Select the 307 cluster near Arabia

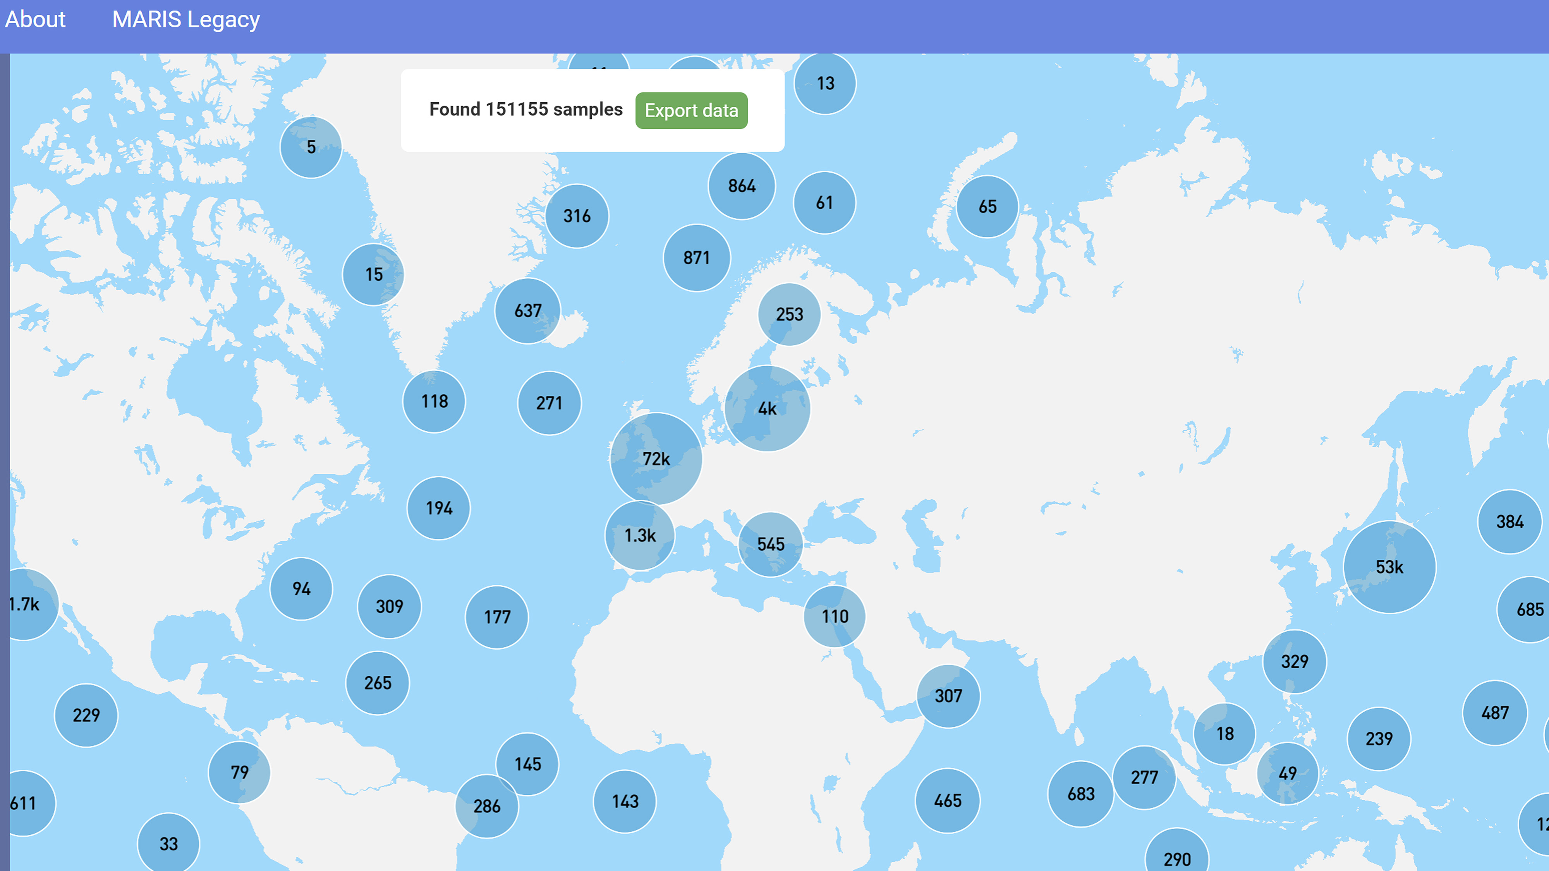(x=948, y=696)
